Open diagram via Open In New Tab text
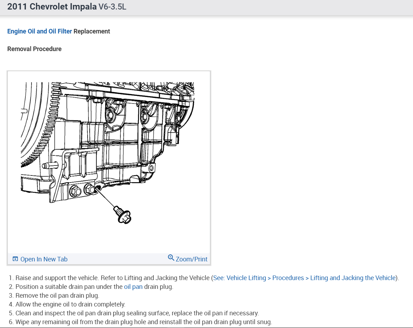The height and width of the screenshot is (328, 413). [x=44, y=259]
